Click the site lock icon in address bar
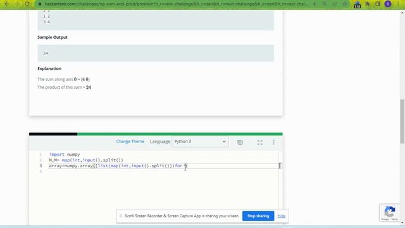Image resolution: width=405 pixels, height=228 pixels. [x=39, y=4]
